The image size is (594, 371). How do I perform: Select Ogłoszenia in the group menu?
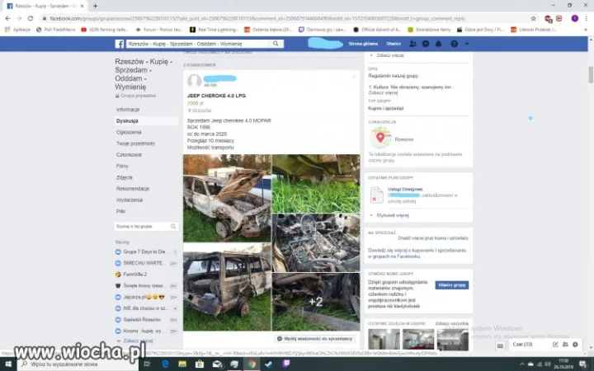(129, 132)
